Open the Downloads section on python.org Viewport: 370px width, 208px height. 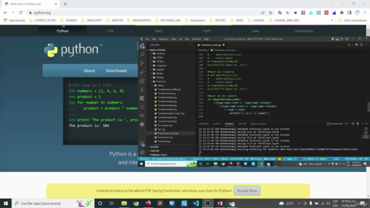pos(116,70)
